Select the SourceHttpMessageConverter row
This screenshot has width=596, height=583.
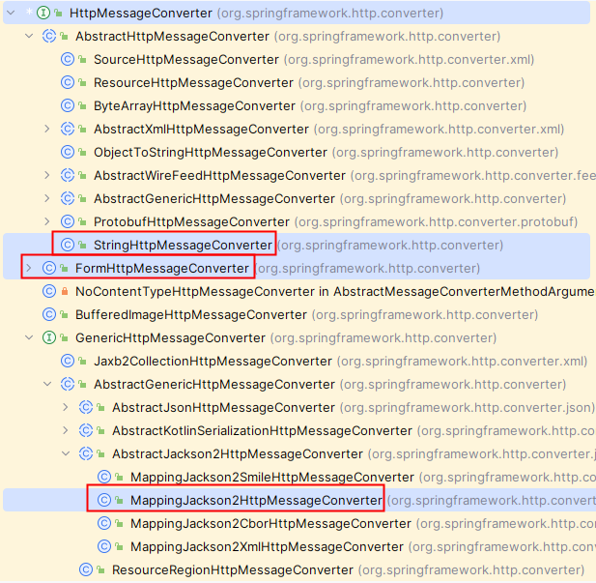click(297, 59)
